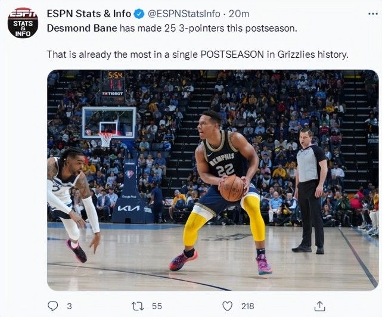Open the tweet via the 20m timestamp
The width and height of the screenshot is (382, 317).
[x=239, y=14]
